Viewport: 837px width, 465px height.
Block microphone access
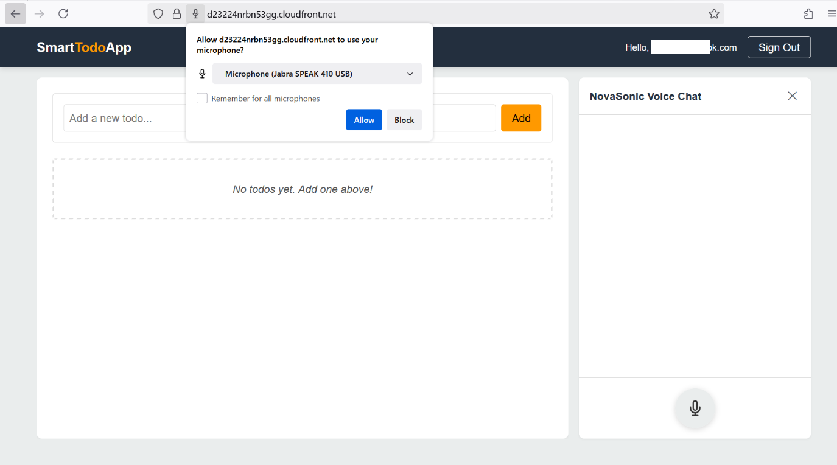[x=404, y=120]
